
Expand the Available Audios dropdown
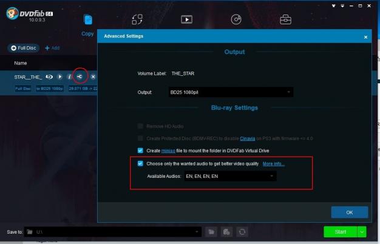click(230, 176)
